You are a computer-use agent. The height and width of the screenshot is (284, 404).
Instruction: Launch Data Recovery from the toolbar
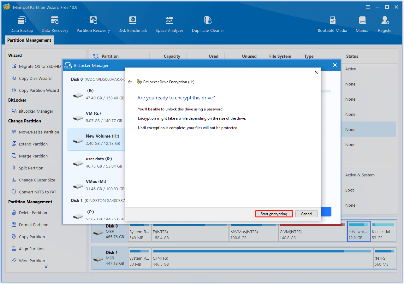coord(55,24)
